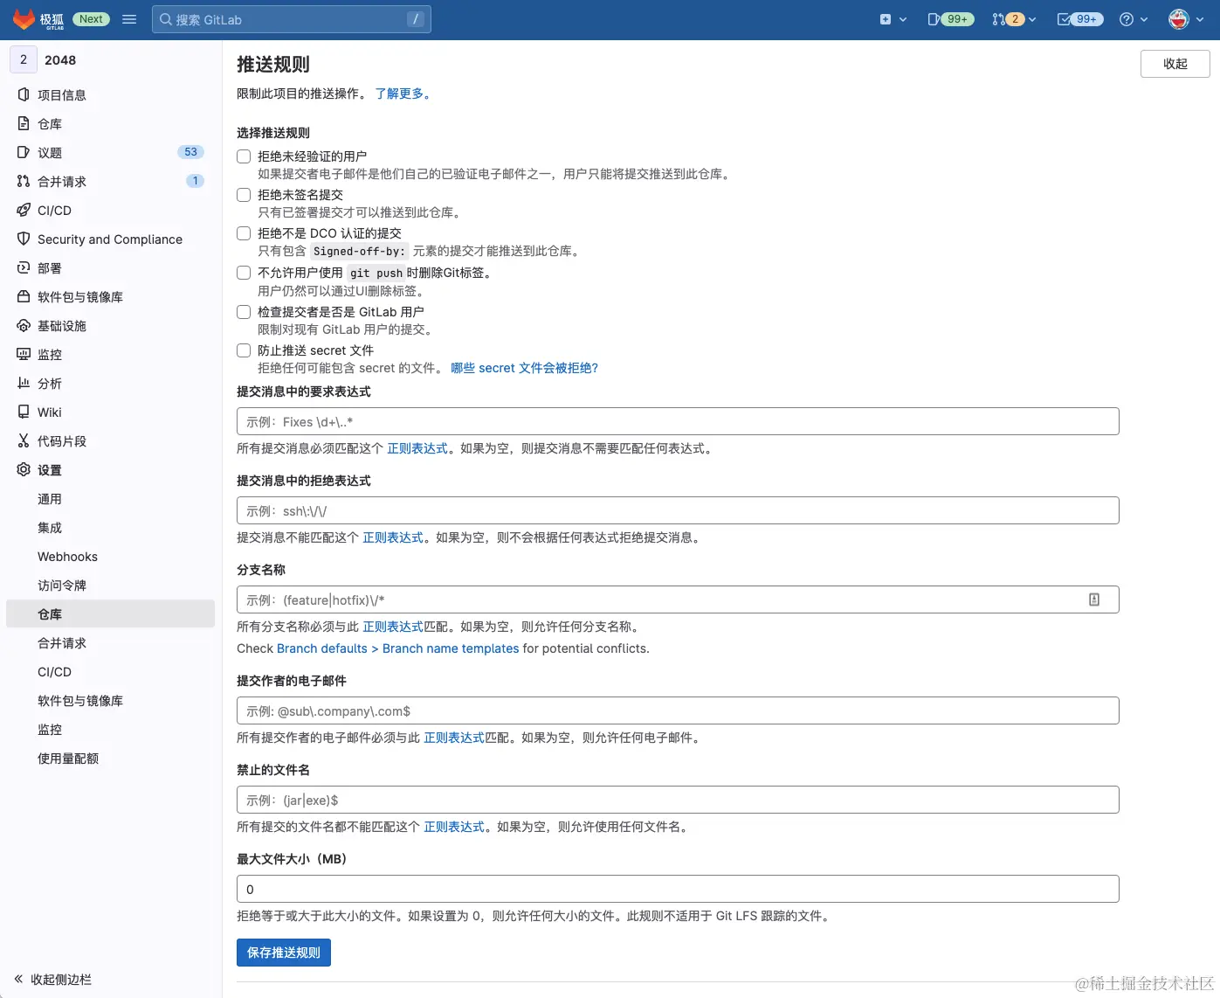Open 正则表达式 link under 禁止的文件名
Screen dimensions: 1220x998
(454, 827)
